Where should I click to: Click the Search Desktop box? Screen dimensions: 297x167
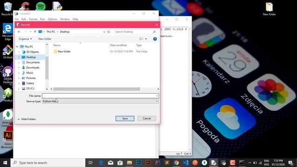tap(135, 32)
